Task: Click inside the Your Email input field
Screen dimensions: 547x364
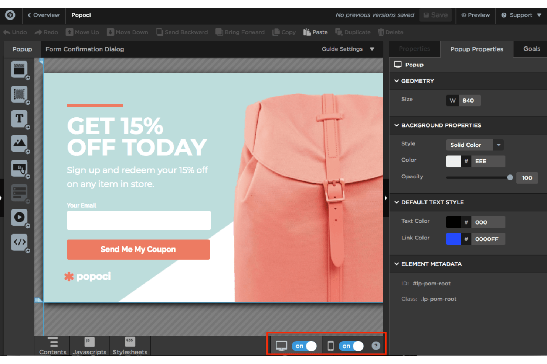Action: coord(138,220)
